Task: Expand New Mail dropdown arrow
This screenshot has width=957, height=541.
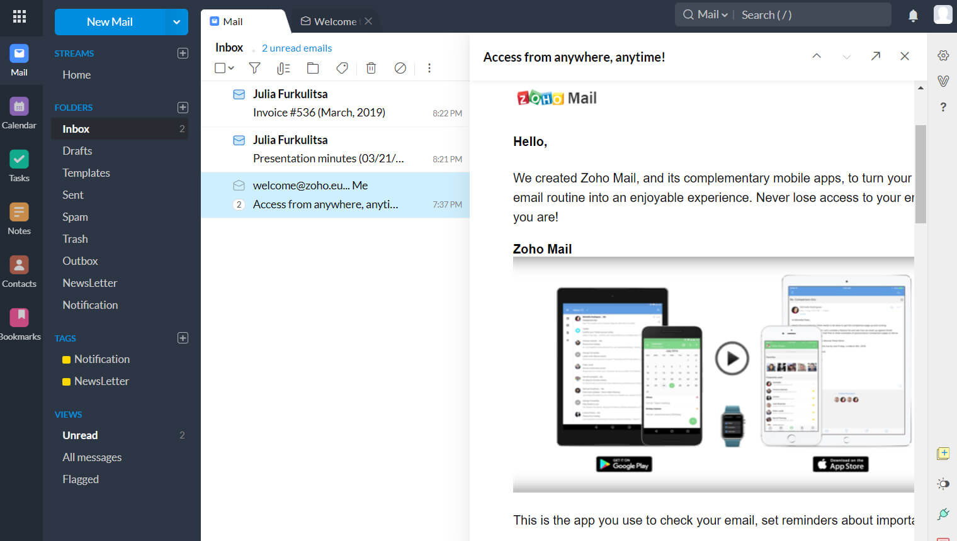Action: pos(176,22)
